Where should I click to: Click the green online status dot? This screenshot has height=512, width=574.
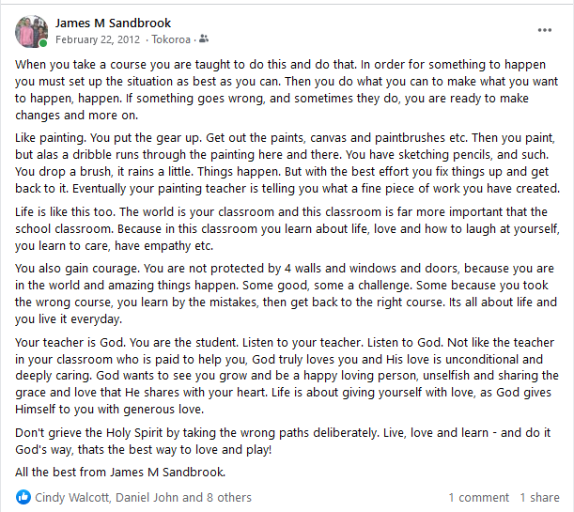pos(43,43)
